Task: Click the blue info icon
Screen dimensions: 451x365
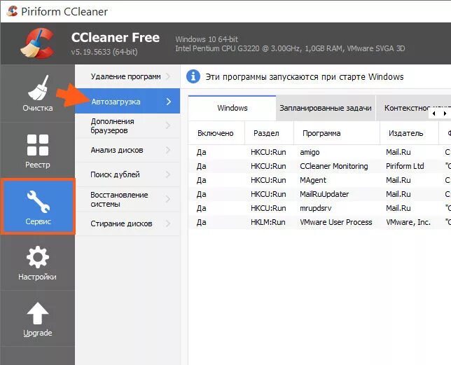Action: pos(193,76)
